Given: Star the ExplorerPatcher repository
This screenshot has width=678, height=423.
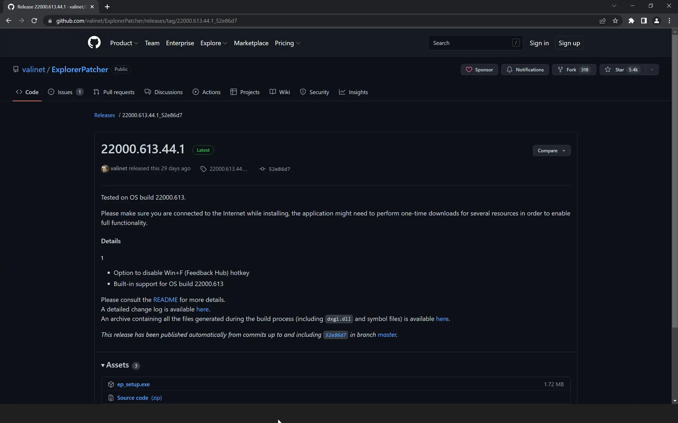Looking at the screenshot, I should click(622, 70).
